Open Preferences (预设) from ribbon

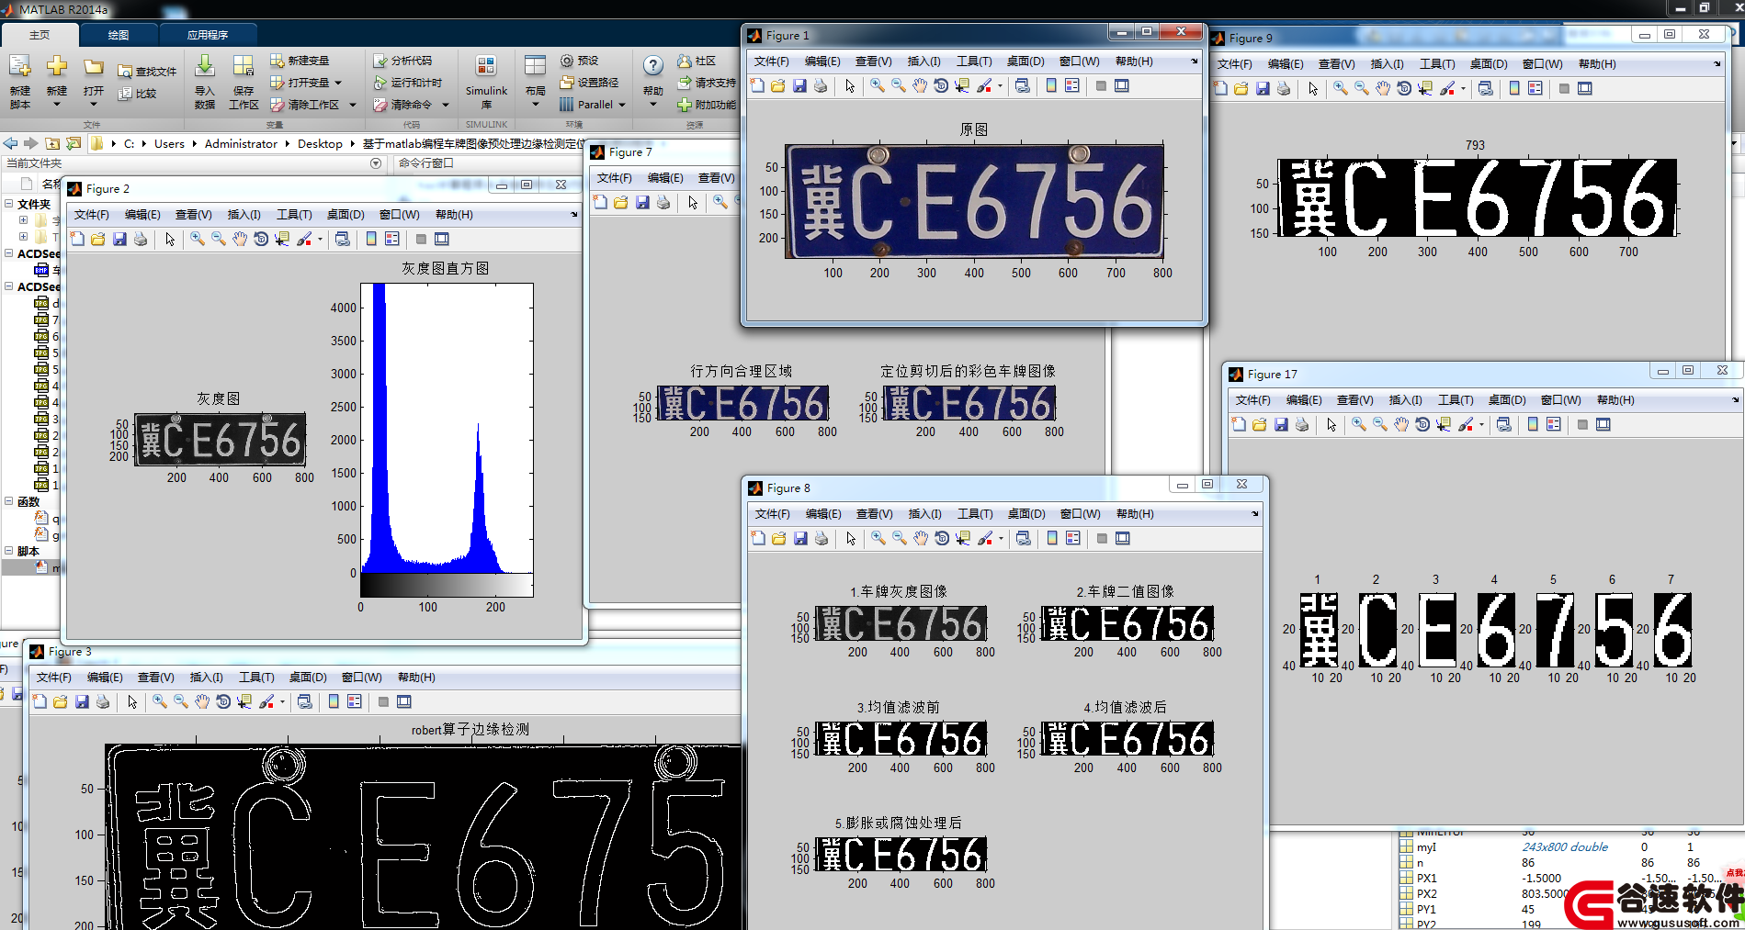tap(580, 61)
